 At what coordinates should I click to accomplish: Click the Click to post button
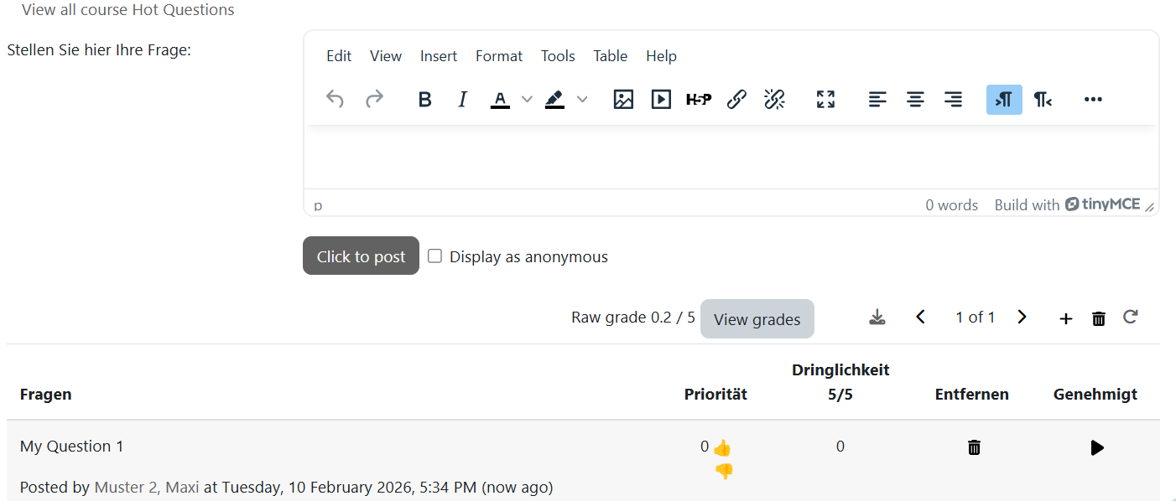tap(361, 256)
